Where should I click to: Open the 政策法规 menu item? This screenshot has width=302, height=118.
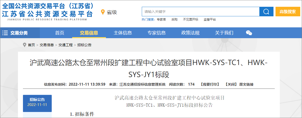pos(190,33)
